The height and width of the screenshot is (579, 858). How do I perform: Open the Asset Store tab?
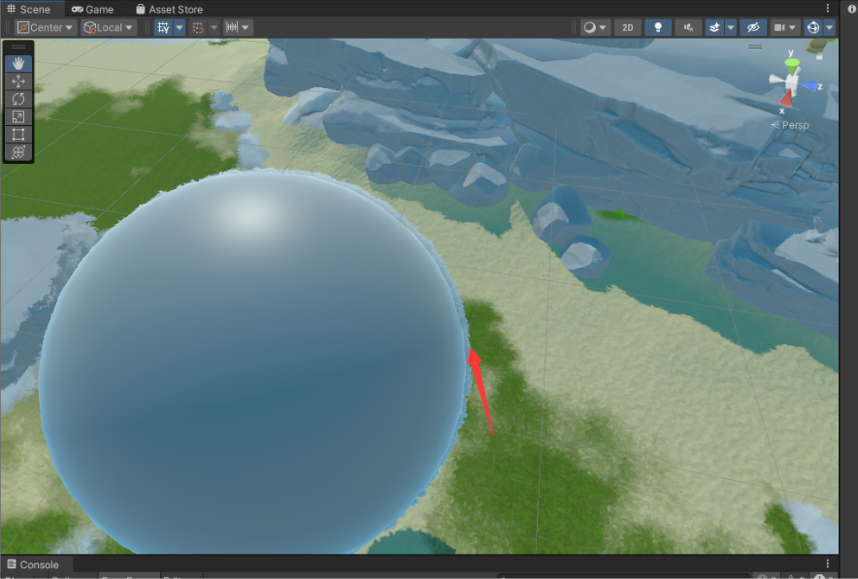tap(169, 10)
